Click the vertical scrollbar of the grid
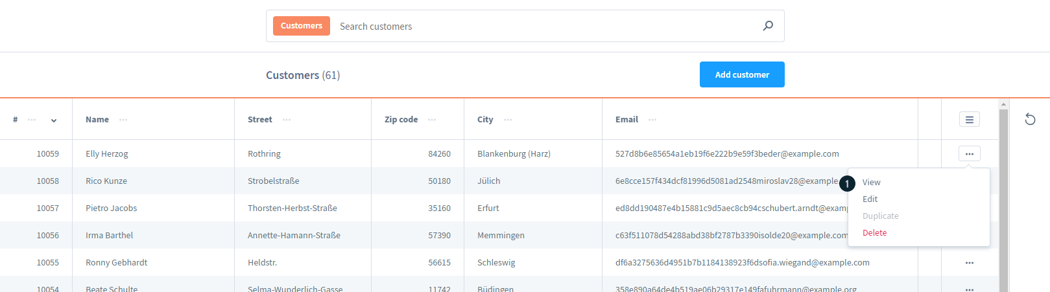 point(1003,194)
